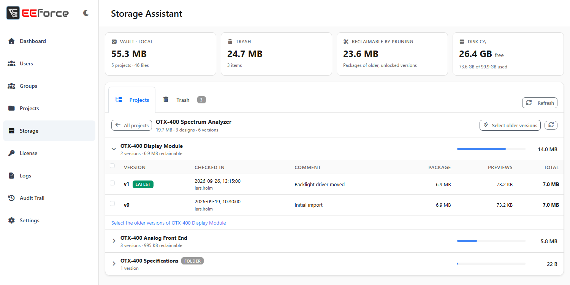Click the Display Module storage usage bar

[491, 149]
